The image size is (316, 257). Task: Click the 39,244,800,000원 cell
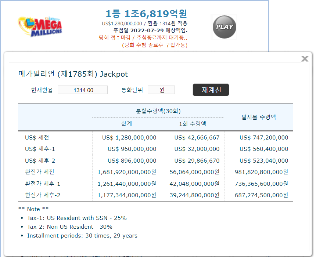(194, 195)
